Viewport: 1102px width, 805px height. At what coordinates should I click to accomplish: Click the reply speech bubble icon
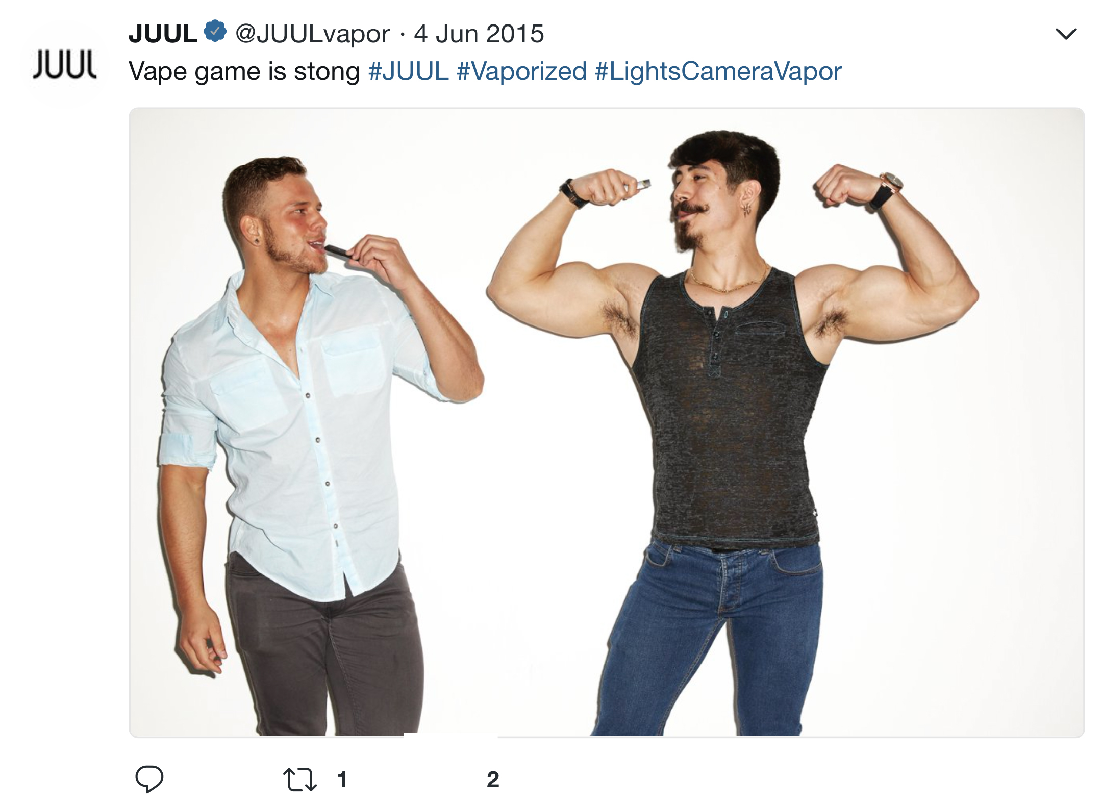click(149, 778)
